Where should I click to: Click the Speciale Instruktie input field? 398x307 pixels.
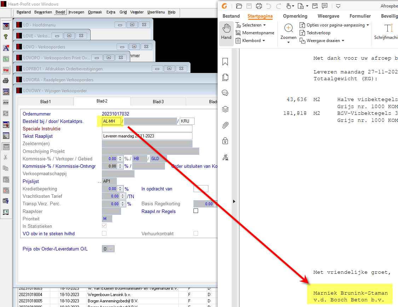pos(147,129)
